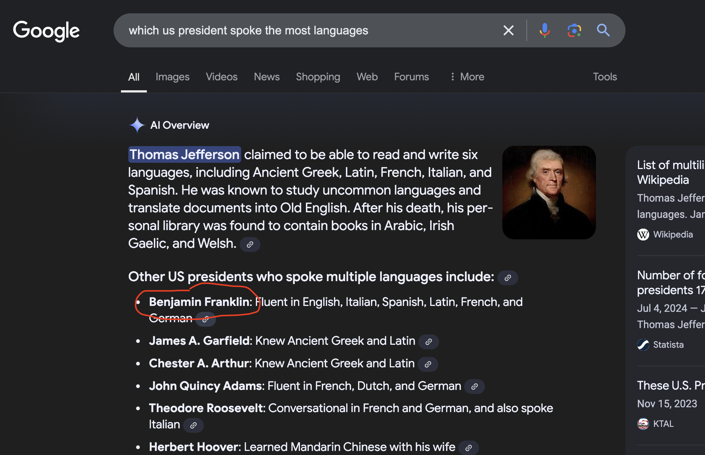The image size is (705, 455).
Task: Click the 'AI Overview' label
Action: [x=180, y=125]
